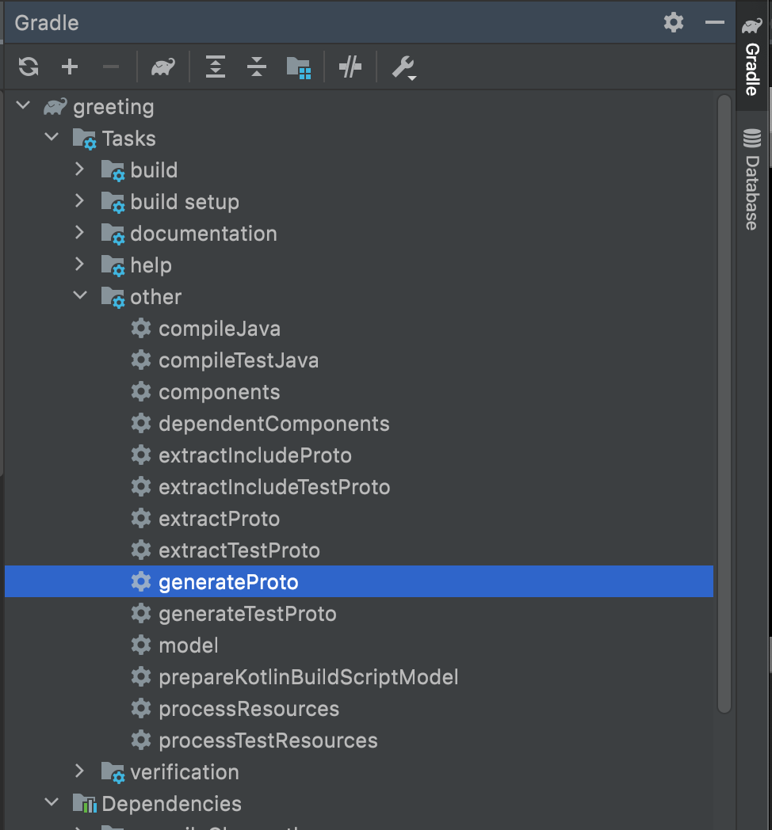Collapse the other tasks folder

[79, 296]
